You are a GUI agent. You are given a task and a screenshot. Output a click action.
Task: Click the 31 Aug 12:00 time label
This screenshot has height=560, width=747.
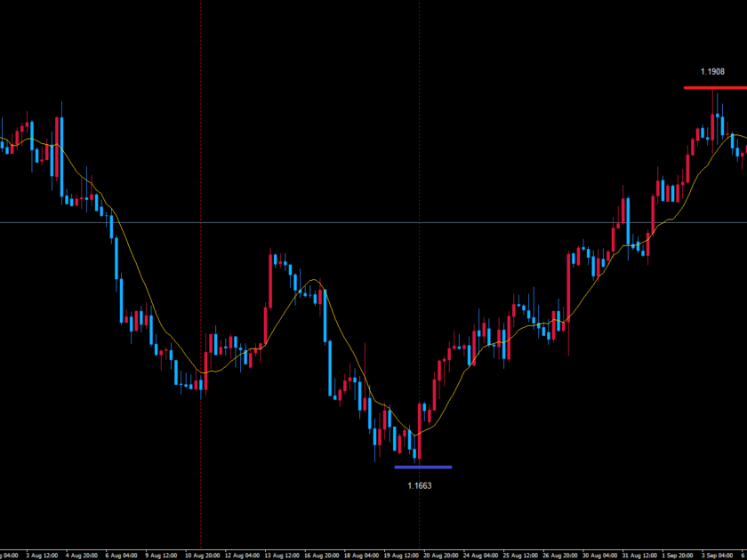pyautogui.click(x=639, y=554)
